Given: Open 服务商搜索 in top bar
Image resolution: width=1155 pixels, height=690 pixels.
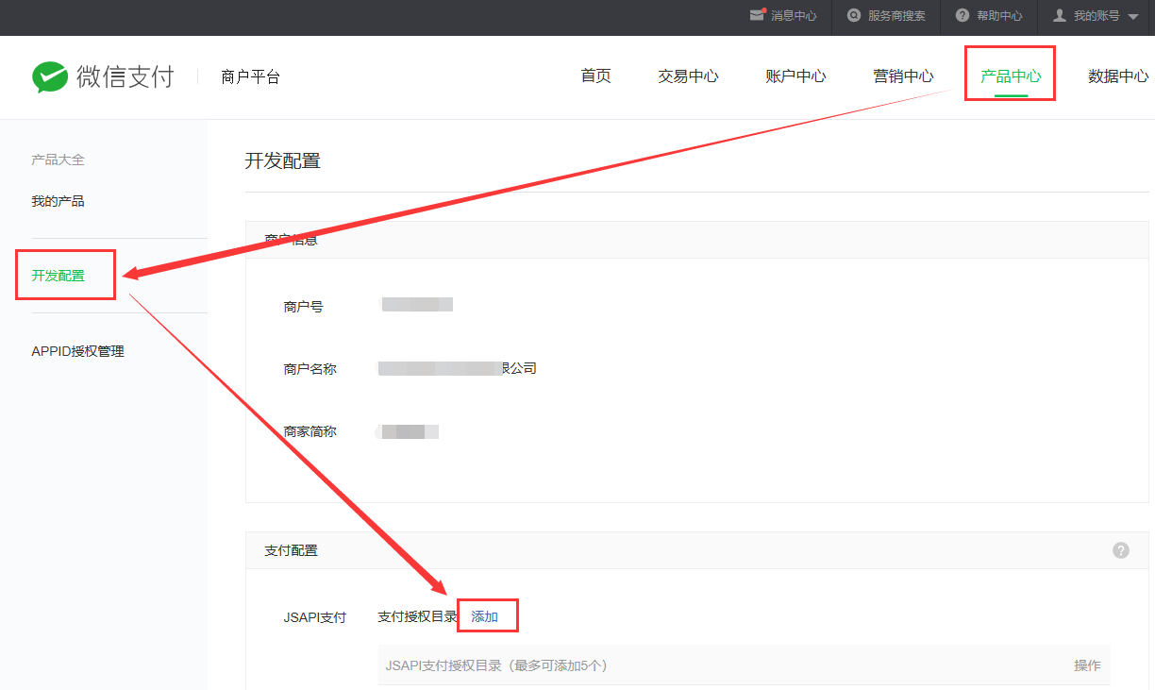Looking at the screenshot, I should pos(896,16).
